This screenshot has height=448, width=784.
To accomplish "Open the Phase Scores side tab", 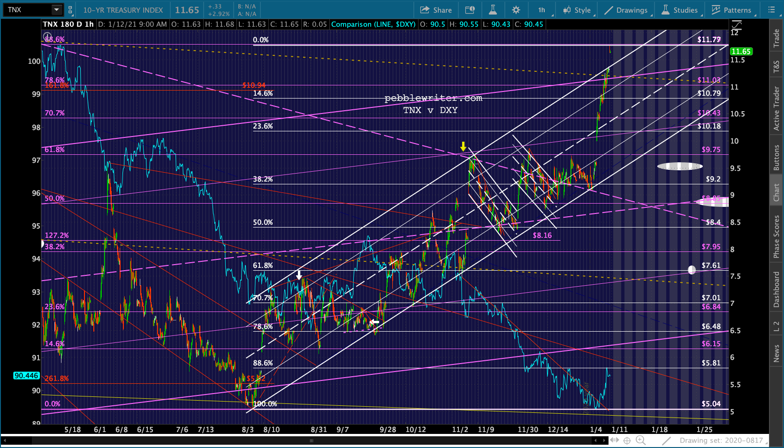I will click(776, 236).
